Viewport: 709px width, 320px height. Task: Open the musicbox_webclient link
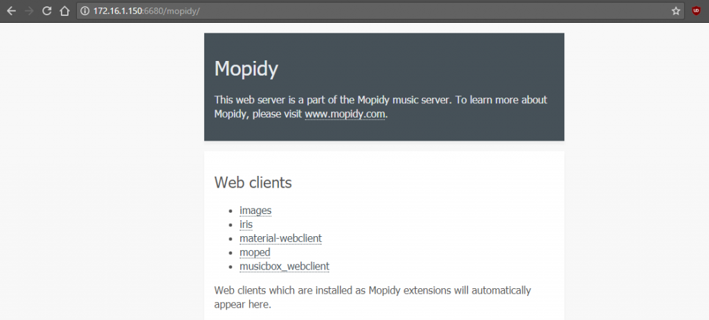click(285, 266)
